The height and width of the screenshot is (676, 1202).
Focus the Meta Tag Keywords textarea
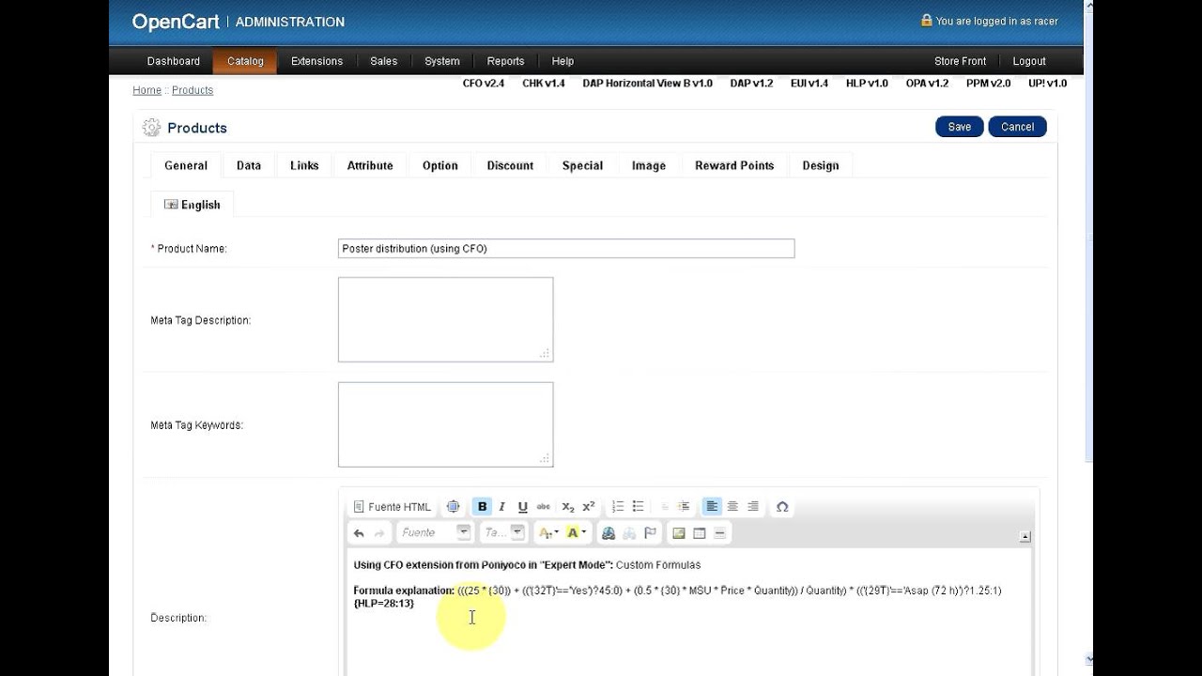445,424
